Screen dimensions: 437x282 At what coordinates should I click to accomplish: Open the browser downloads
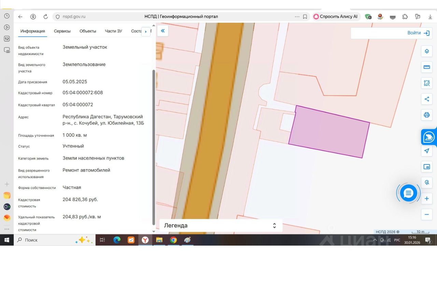coord(430,16)
